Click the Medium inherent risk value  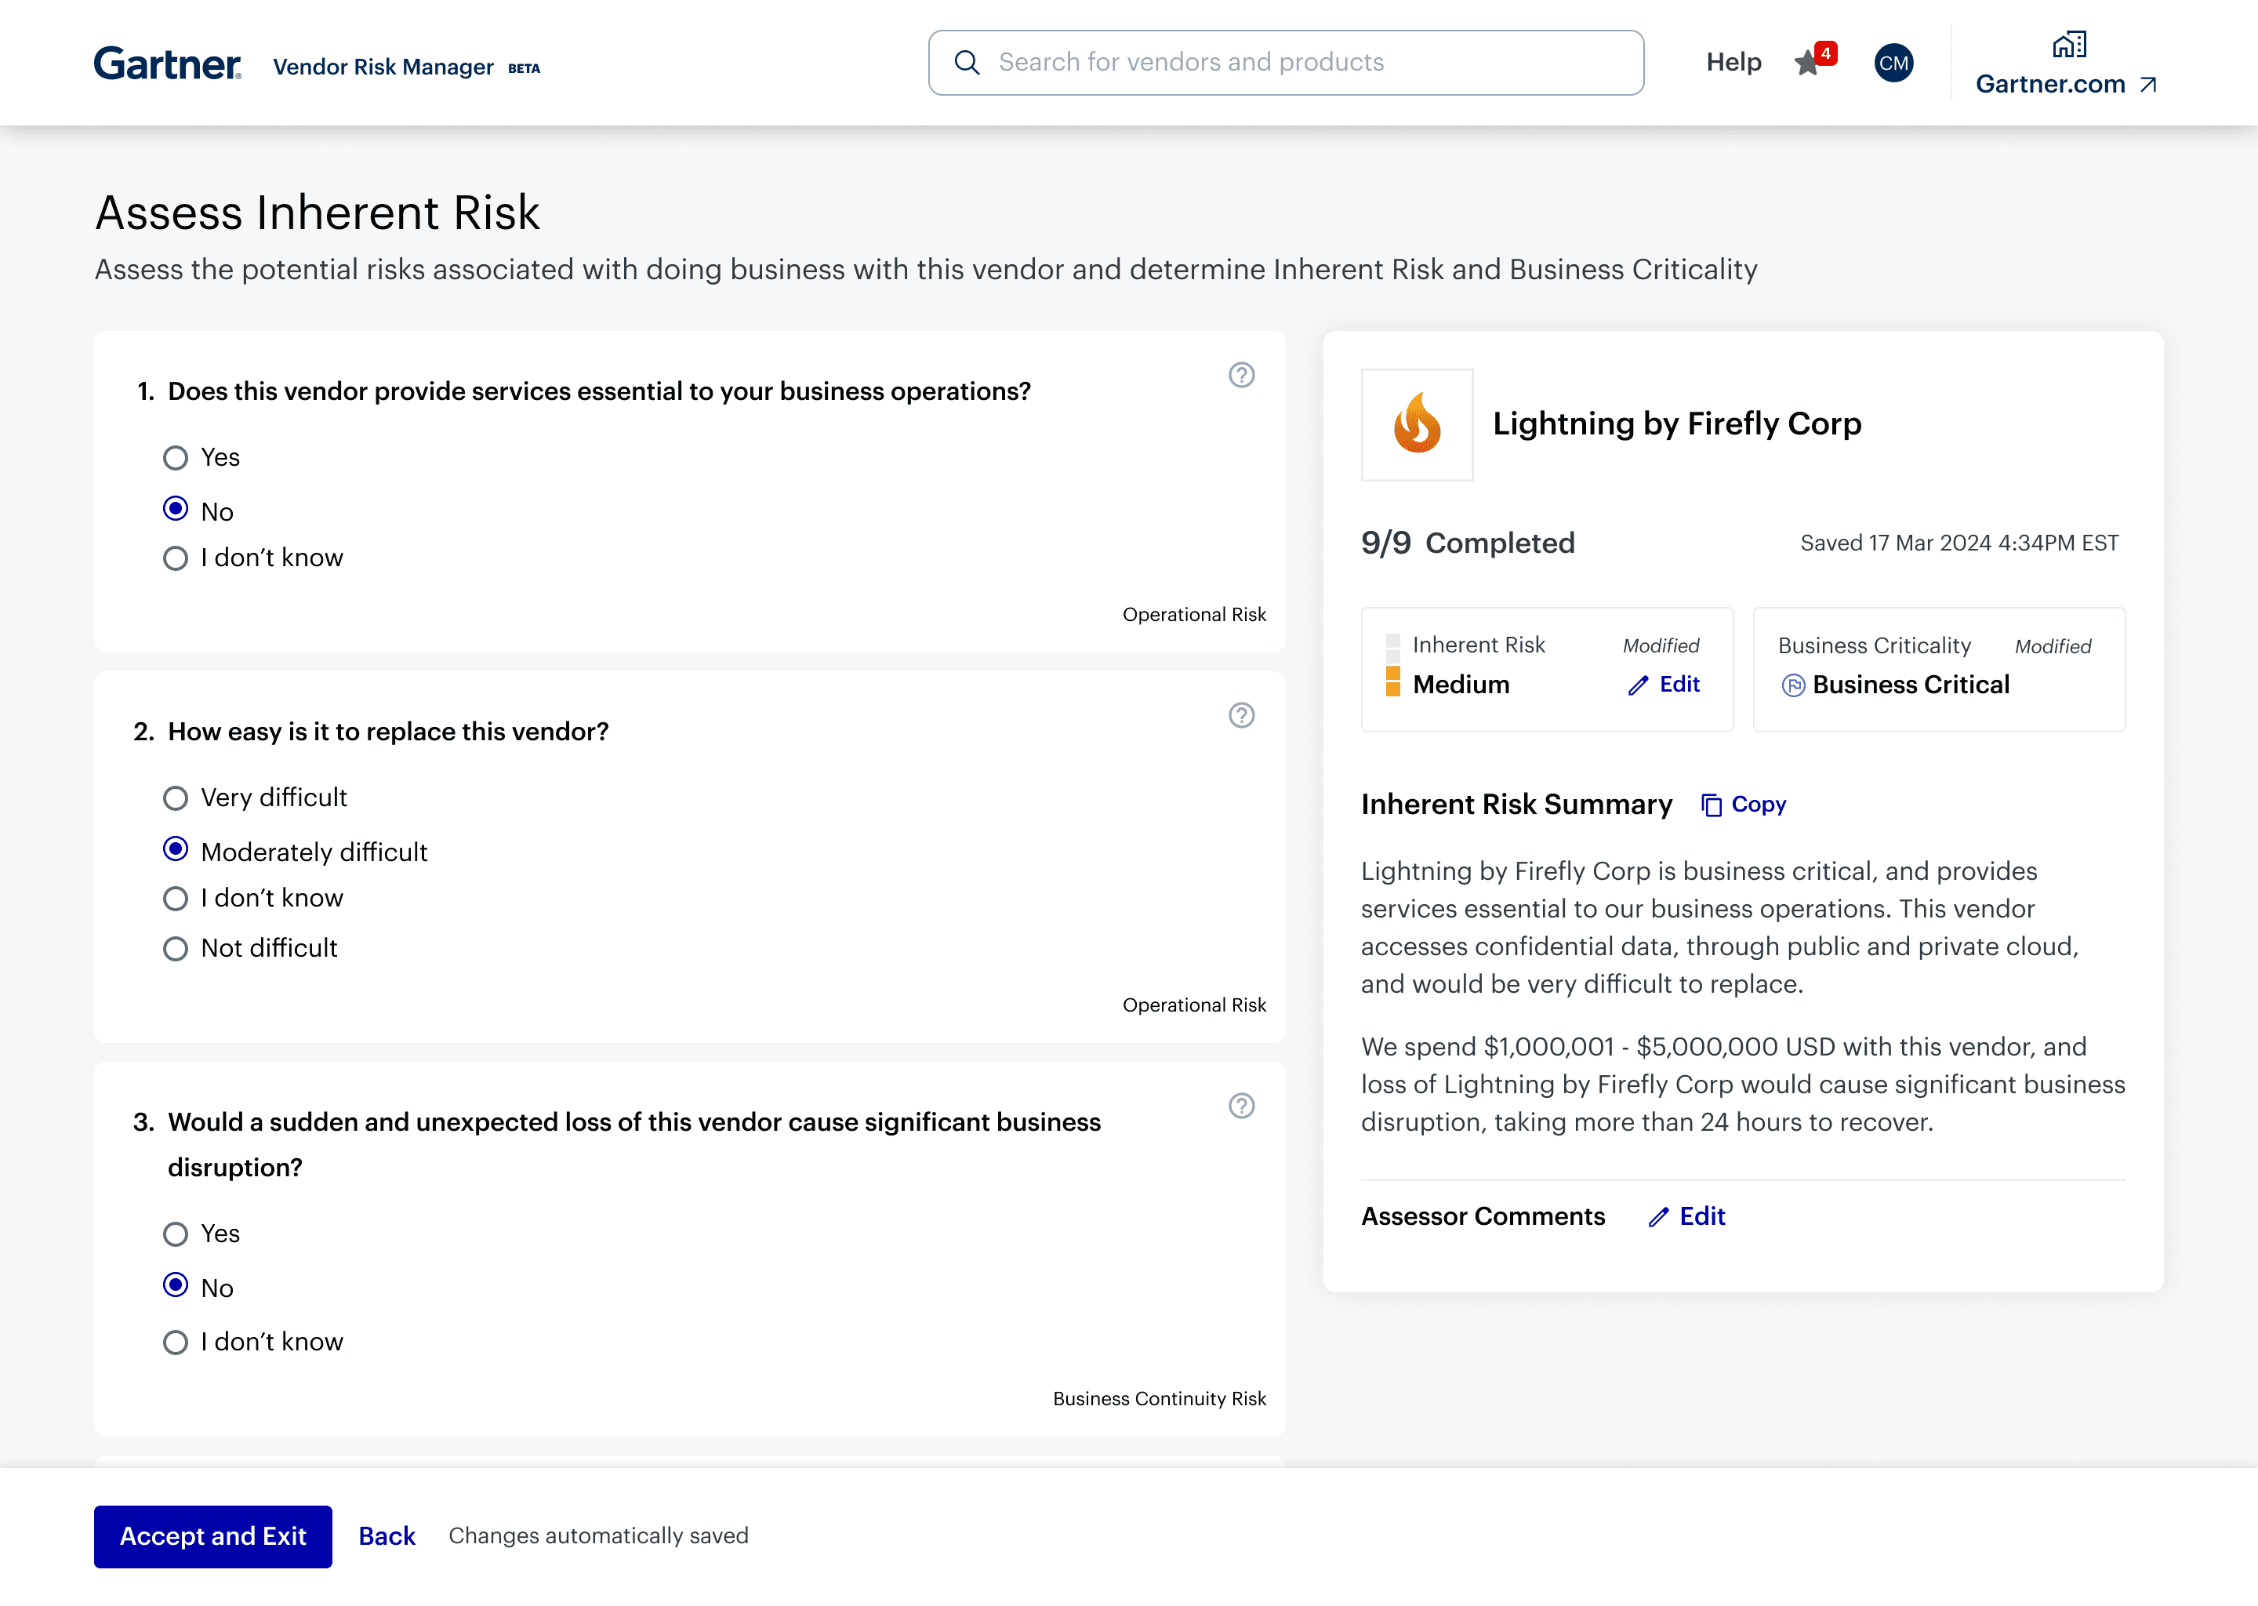1461,685
